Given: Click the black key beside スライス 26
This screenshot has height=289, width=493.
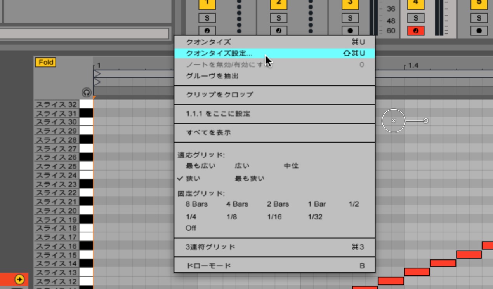Looking at the screenshot, I should point(86,157).
